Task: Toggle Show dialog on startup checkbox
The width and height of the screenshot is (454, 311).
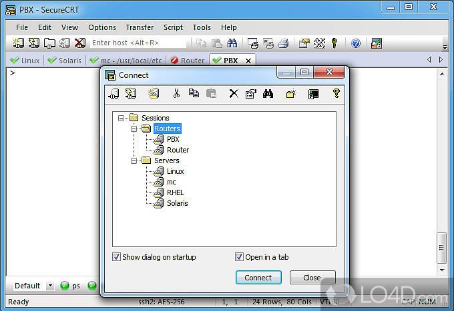Action: pos(116,256)
